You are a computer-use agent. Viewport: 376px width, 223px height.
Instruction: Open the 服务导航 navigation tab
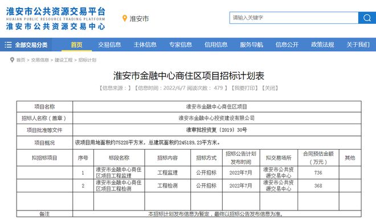click(x=251, y=44)
